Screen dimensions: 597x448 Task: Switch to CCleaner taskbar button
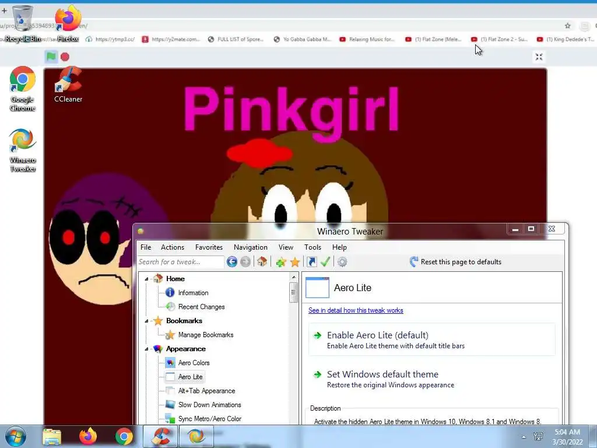pos(160,436)
